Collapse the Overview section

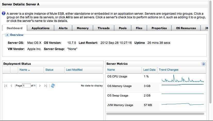pyautogui.click(x=7, y=35)
